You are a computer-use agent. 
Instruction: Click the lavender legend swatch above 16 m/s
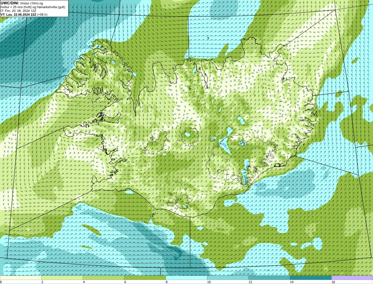[352, 278]
